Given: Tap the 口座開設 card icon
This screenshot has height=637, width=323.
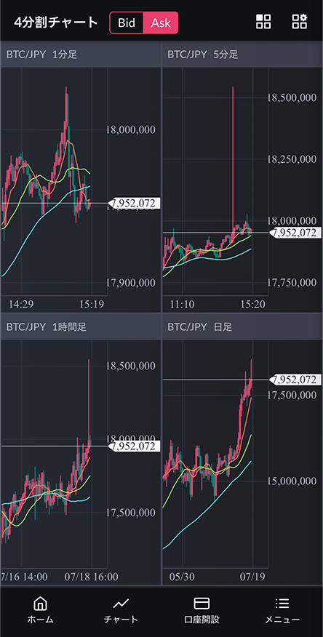Looking at the screenshot, I should (x=202, y=604).
